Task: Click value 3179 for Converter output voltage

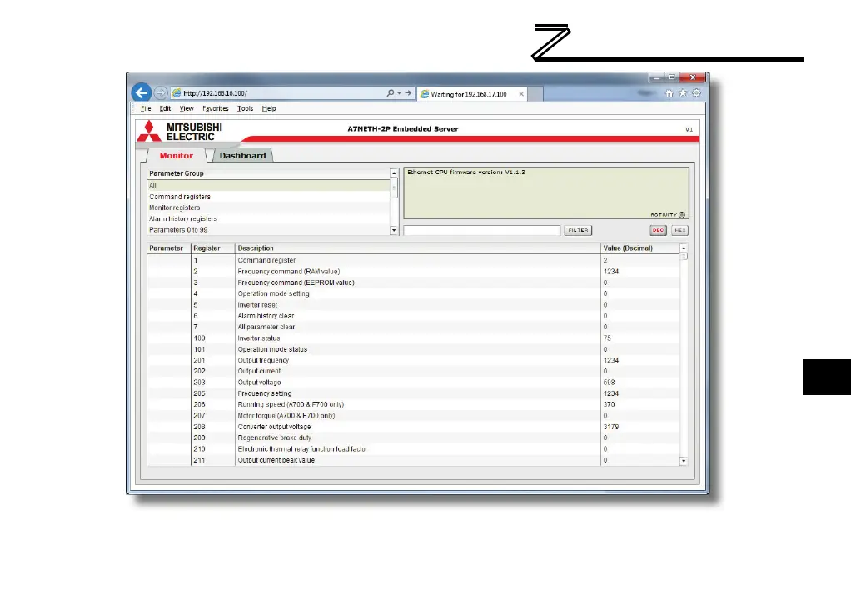Action: (611, 427)
